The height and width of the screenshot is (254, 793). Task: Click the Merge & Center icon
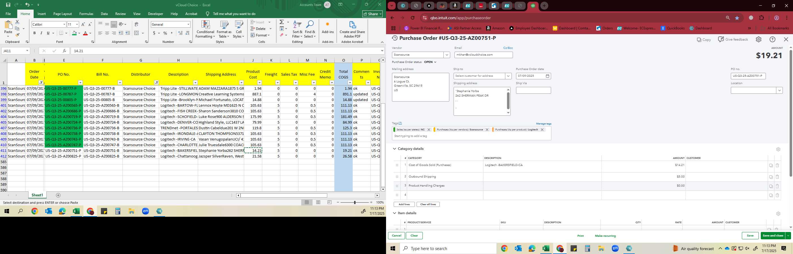point(137,33)
